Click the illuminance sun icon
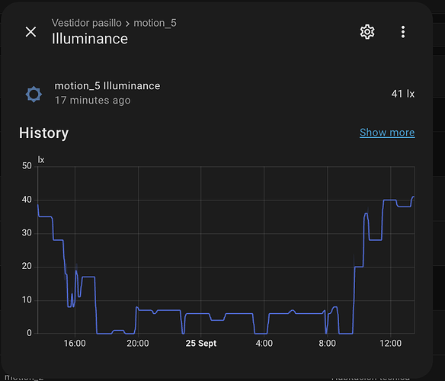 pyautogui.click(x=34, y=94)
